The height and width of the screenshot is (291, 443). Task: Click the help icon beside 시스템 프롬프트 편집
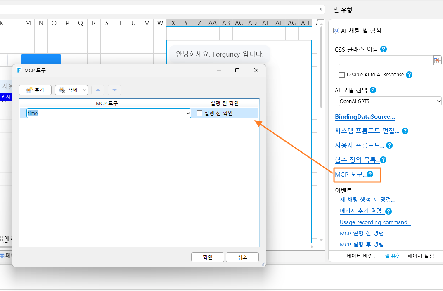click(405, 131)
